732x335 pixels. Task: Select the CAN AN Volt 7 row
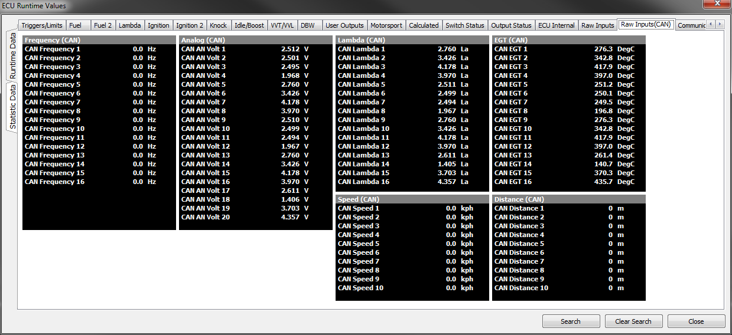click(x=255, y=102)
